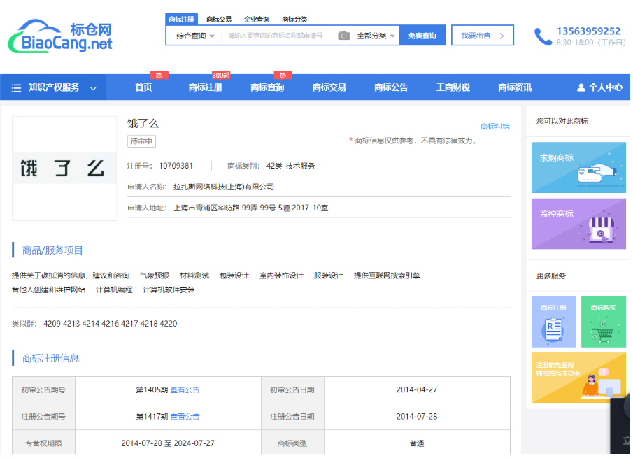Click the 普通 trademark type cell

(417, 443)
